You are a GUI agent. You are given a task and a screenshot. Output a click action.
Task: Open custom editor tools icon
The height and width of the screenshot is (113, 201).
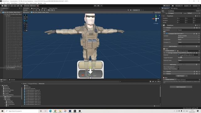point(21,6)
